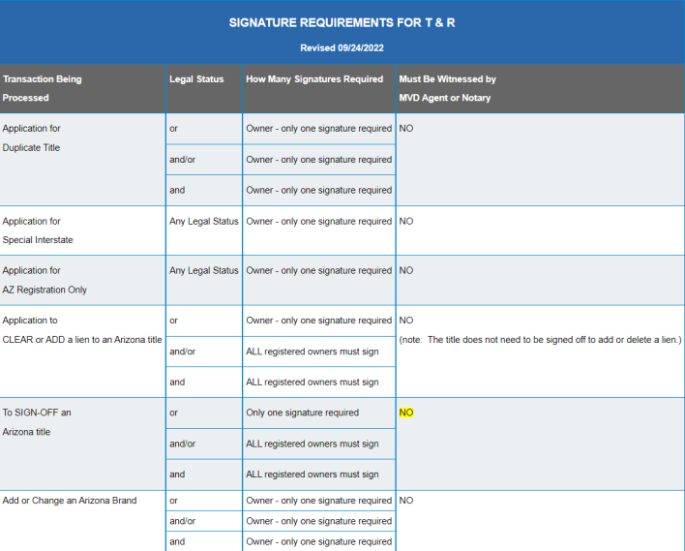Image resolution: width=685 pixels, height=551 pixels.
Task: Select the 'CLEAR or ADD a lien' transaction cell
Action: coord(82,352)
